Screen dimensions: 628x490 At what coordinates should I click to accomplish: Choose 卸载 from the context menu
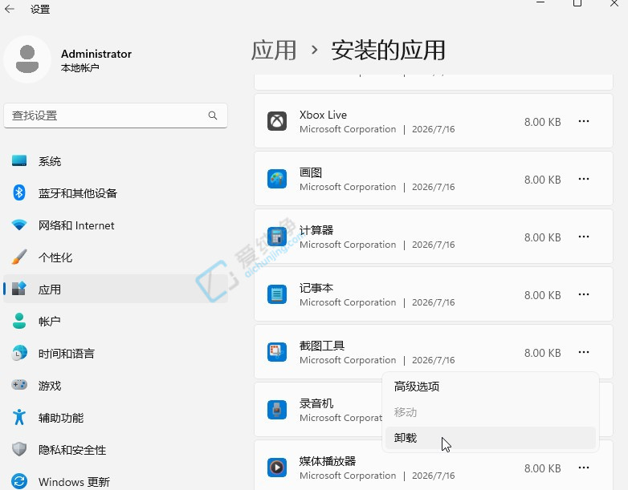coord(490,438)
